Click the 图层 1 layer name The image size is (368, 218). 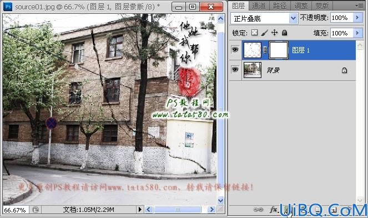point(301,50)
